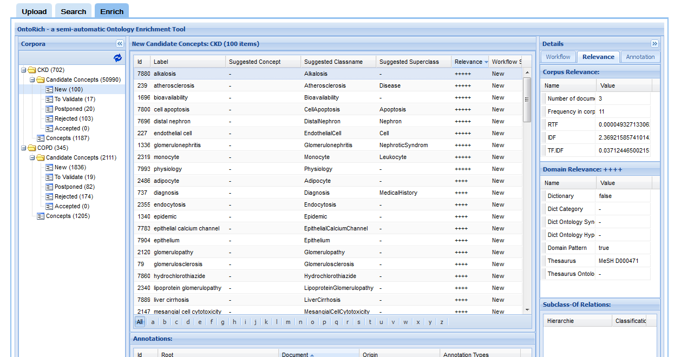Open the Annotation tab in Details
Image resolution: width=681 pixels, height=357 pixels.
tap(640, 57)
